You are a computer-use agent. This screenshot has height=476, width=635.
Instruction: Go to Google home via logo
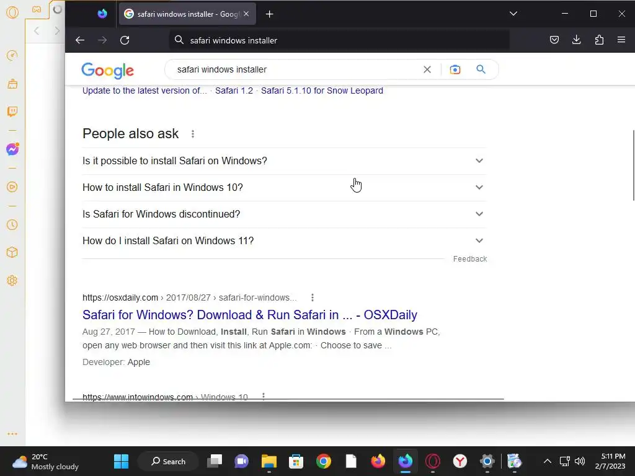point(108,71)
